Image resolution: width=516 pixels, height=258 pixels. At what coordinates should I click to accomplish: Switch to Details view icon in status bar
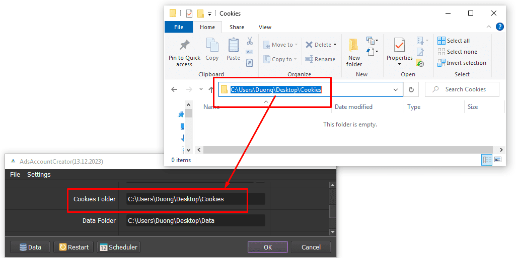pos(487,160)
